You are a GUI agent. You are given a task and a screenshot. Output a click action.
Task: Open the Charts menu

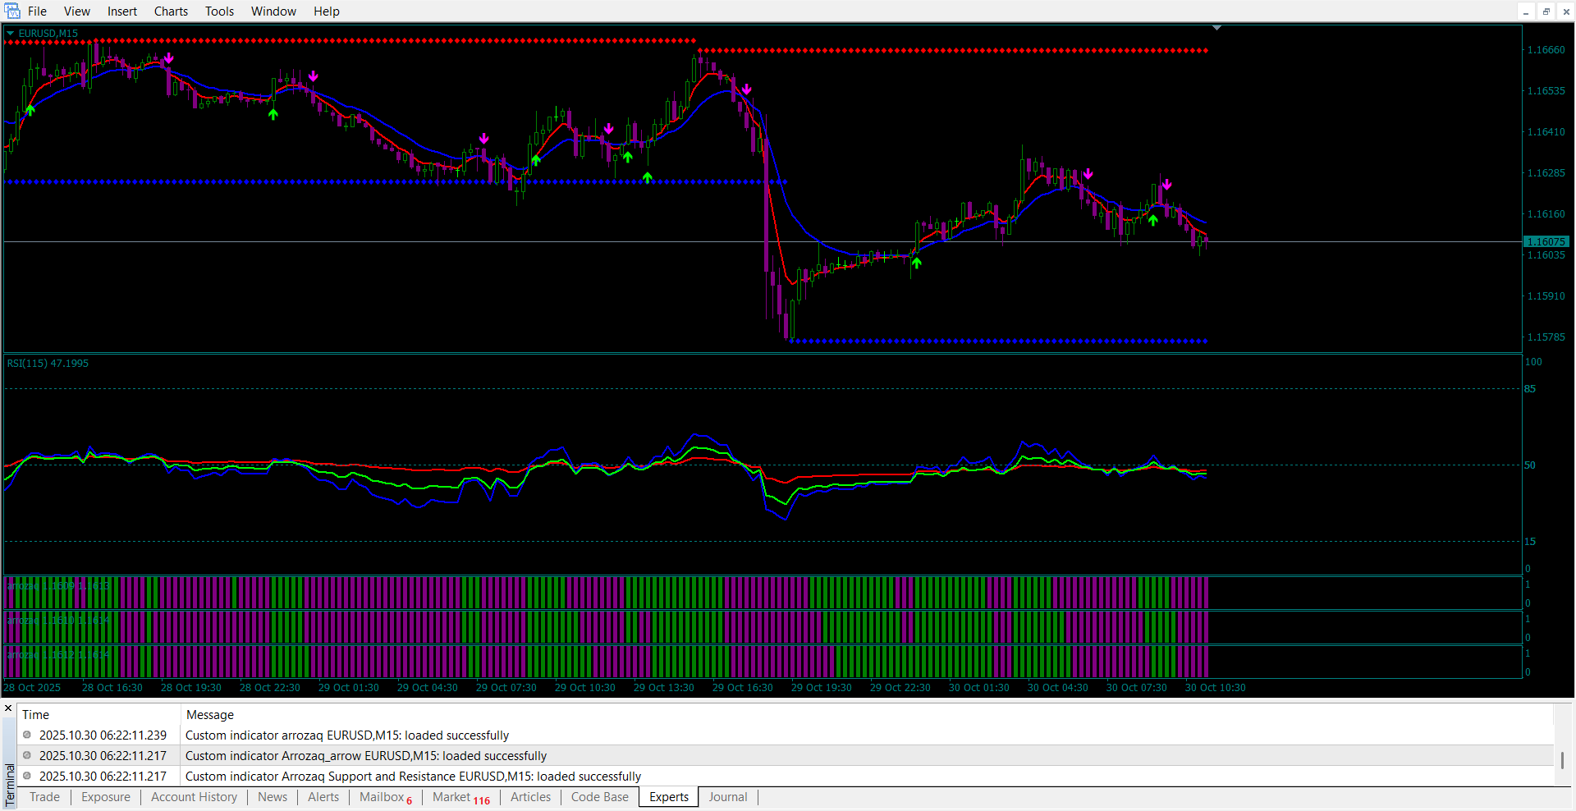pos(171,11)
